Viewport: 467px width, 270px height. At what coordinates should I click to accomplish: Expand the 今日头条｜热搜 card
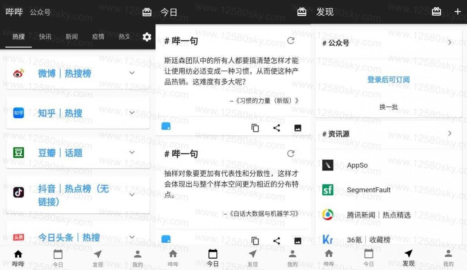point(132,237)
